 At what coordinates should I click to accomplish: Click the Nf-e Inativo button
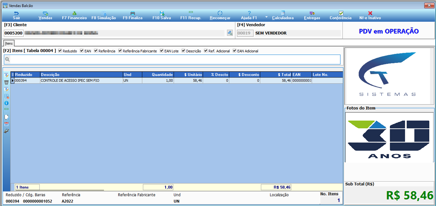[x=370, y=15]
